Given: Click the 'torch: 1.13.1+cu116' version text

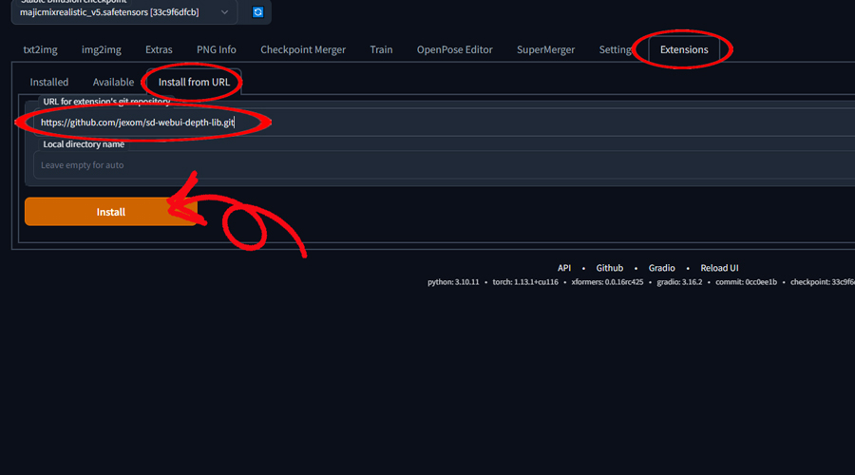Looking at the screenshot, I should pyautogui.click(x=525, y=282).
